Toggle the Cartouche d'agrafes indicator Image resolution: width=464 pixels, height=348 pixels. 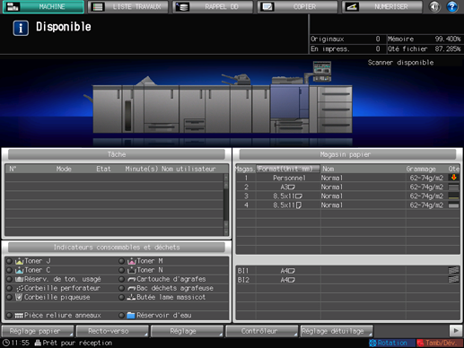(121, 279)
